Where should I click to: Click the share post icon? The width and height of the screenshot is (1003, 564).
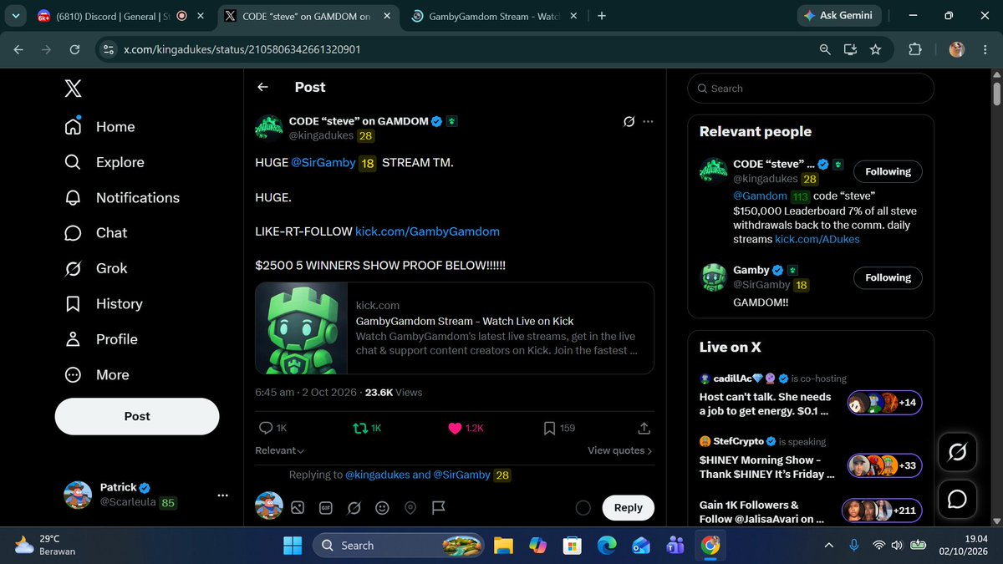[x=644, y=428]
